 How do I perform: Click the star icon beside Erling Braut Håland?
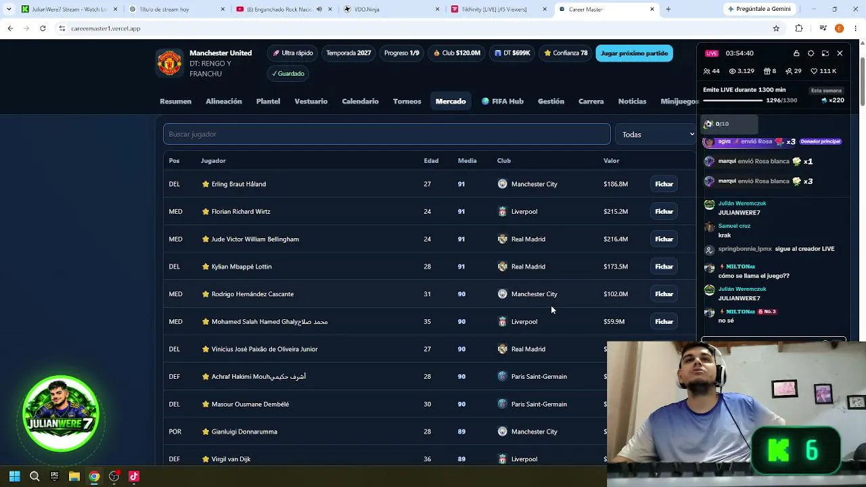206,184
